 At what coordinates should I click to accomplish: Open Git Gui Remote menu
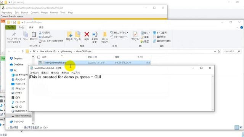(54, 13)
